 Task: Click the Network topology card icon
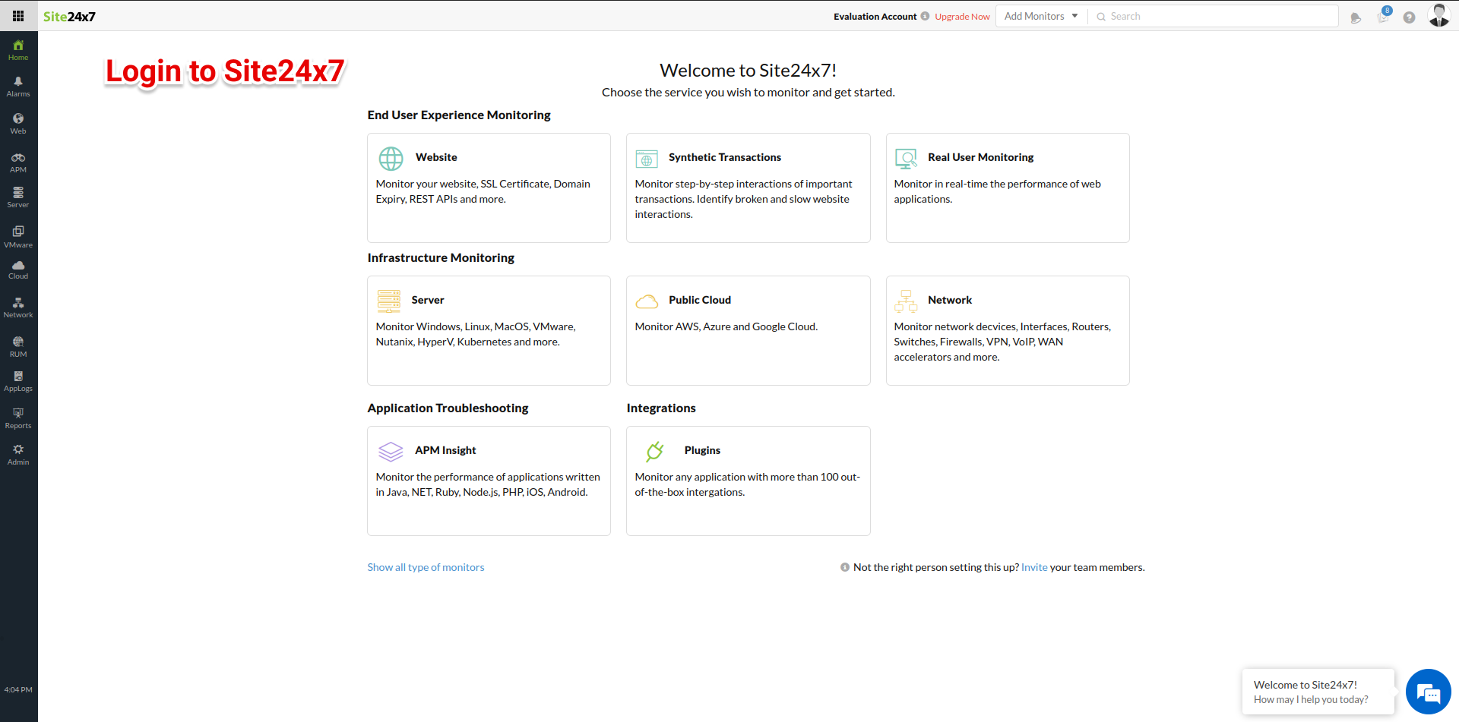906,301
